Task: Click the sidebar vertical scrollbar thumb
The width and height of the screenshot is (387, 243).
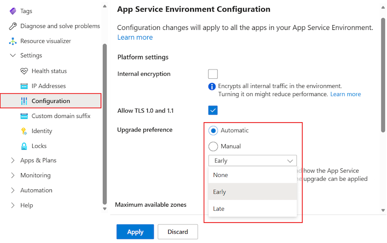Action: pyautogui.click(x=105, y=125)
